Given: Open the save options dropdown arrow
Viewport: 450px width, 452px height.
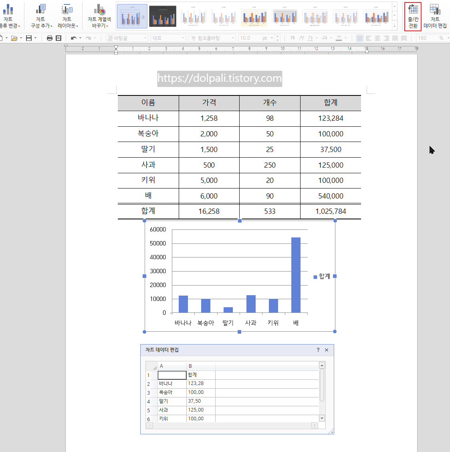Looking at the screenshot, I should 35,38.
